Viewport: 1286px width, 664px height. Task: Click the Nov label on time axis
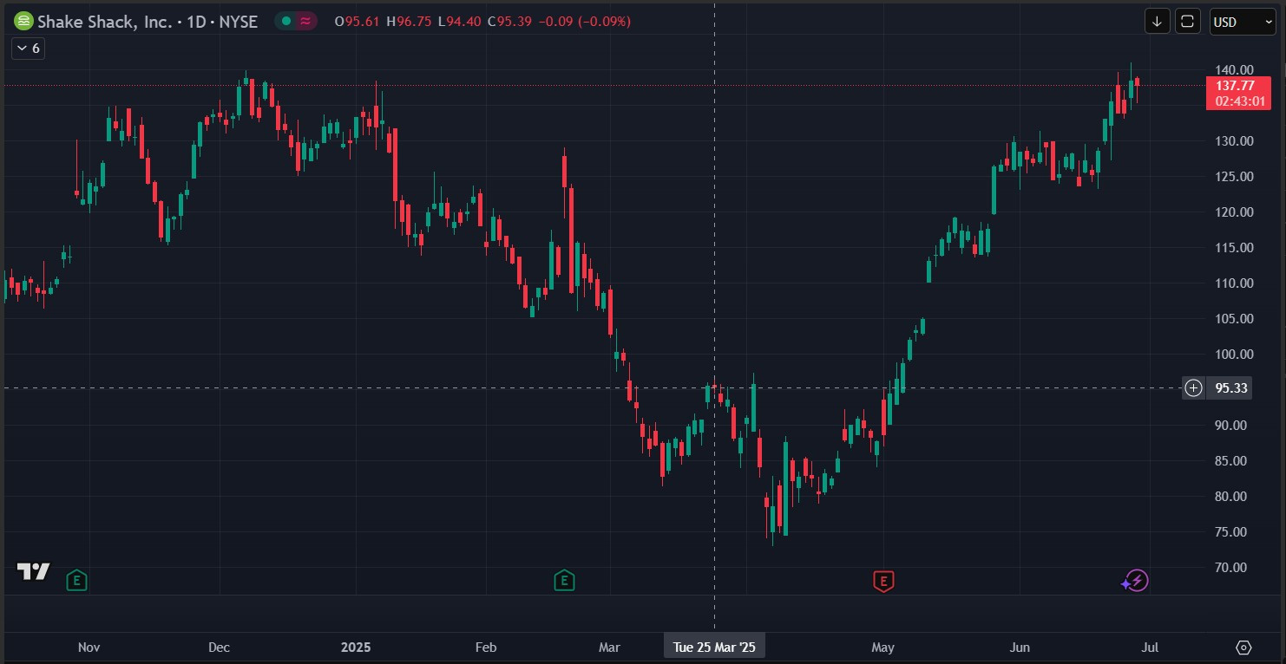89,648
